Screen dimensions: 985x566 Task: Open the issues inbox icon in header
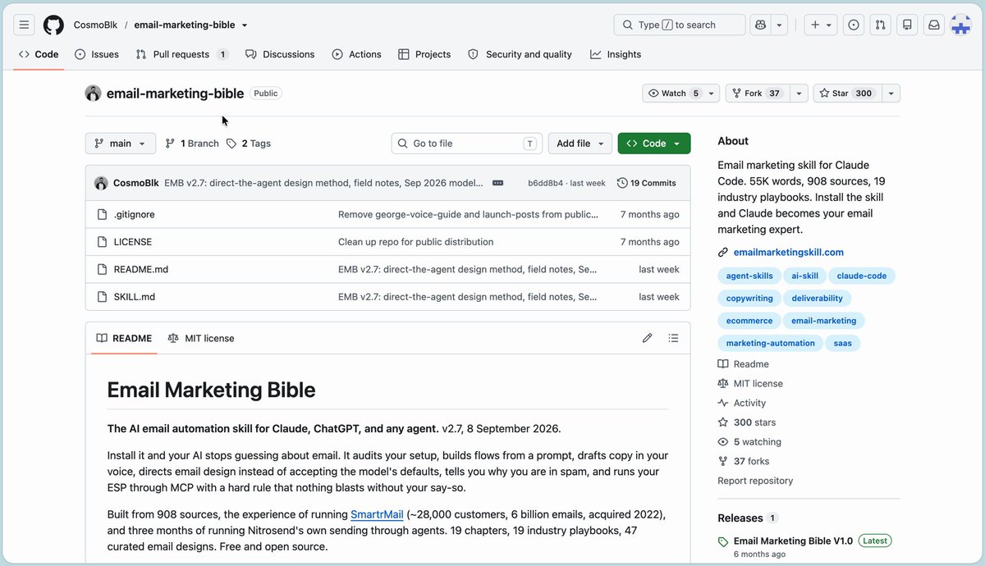854,25
